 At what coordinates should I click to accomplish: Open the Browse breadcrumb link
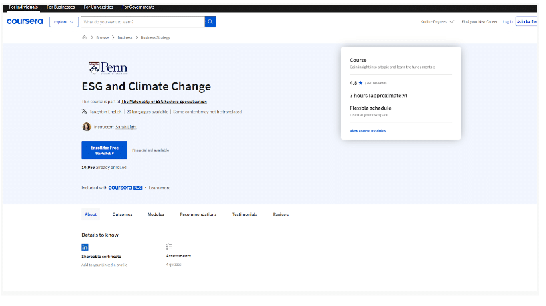[x=103, y=37]
